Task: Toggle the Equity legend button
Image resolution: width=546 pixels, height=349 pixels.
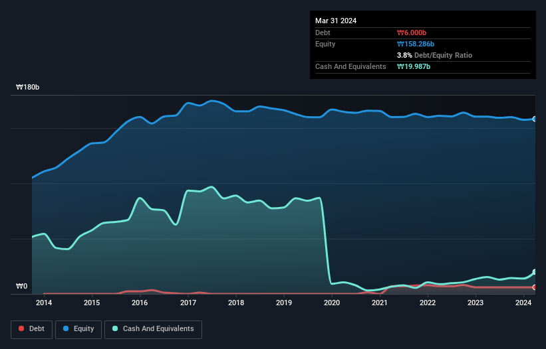Action: tap(78, 329)
